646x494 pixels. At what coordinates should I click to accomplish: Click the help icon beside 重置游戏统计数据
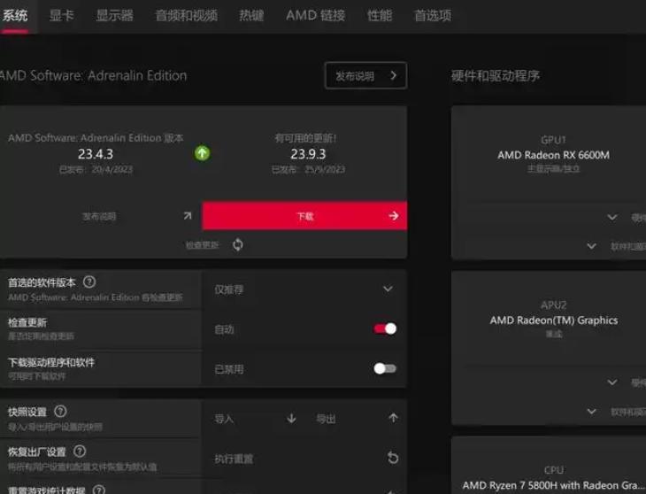(99, 490)
